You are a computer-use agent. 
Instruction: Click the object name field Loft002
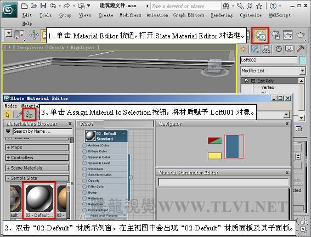(269, 60)
